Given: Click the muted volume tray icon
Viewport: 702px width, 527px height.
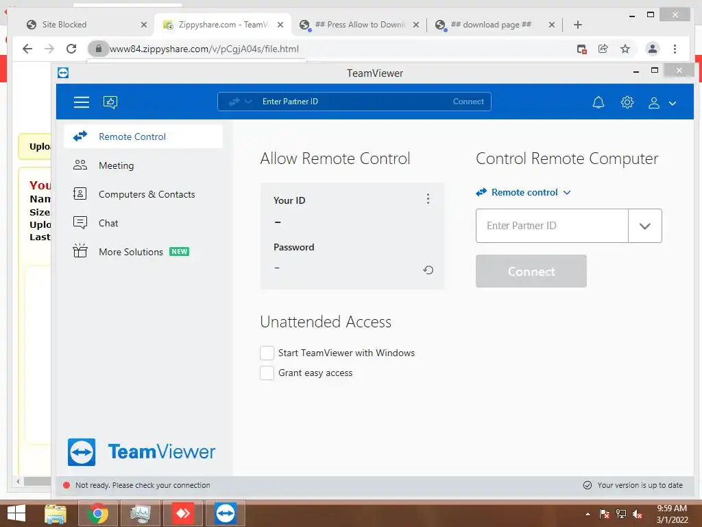Looking at the screenshot, I should pyautogui.click(x=638, y=514).
